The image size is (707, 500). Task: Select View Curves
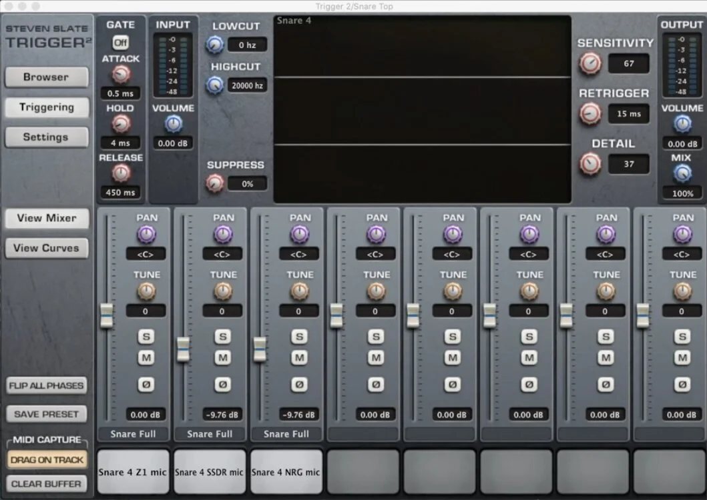[x=47, y=248]
